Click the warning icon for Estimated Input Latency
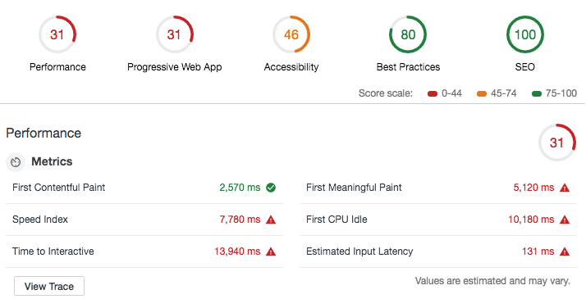 tap(565, 251)
